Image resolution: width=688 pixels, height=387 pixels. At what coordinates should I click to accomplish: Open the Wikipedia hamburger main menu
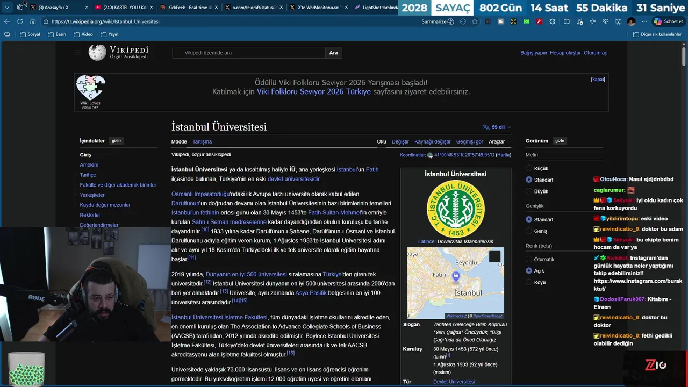(x=78, y=53)
